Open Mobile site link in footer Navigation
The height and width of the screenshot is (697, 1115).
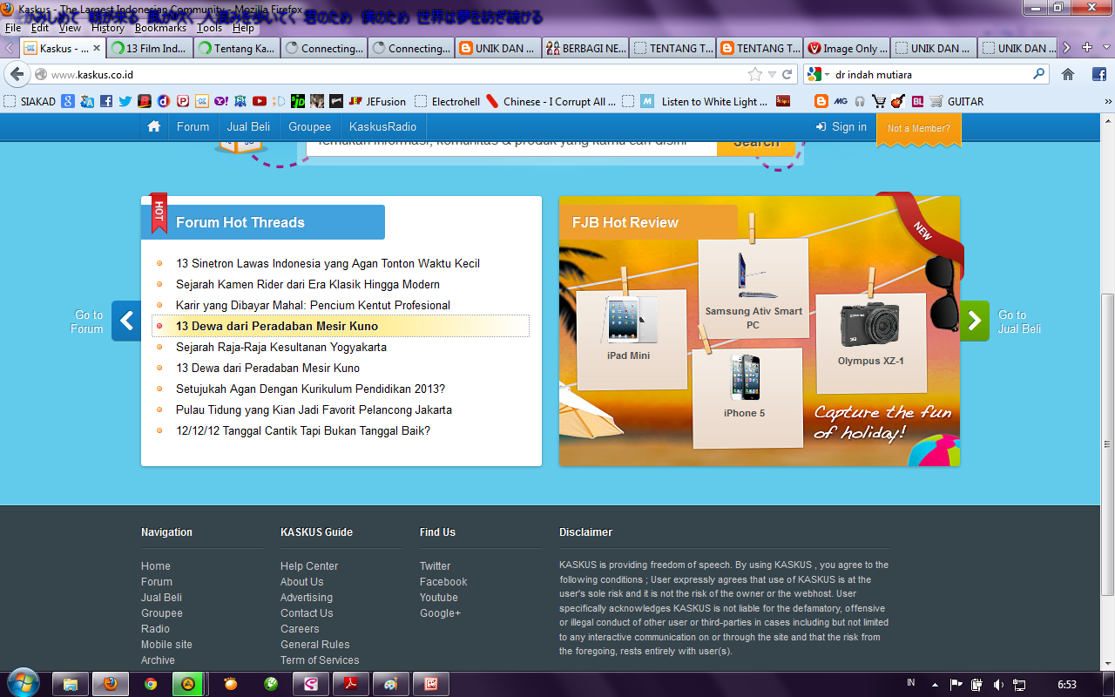point(166,645)
